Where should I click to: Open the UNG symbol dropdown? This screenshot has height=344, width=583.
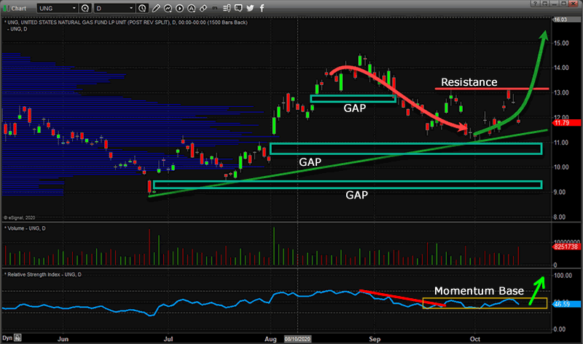57,8
